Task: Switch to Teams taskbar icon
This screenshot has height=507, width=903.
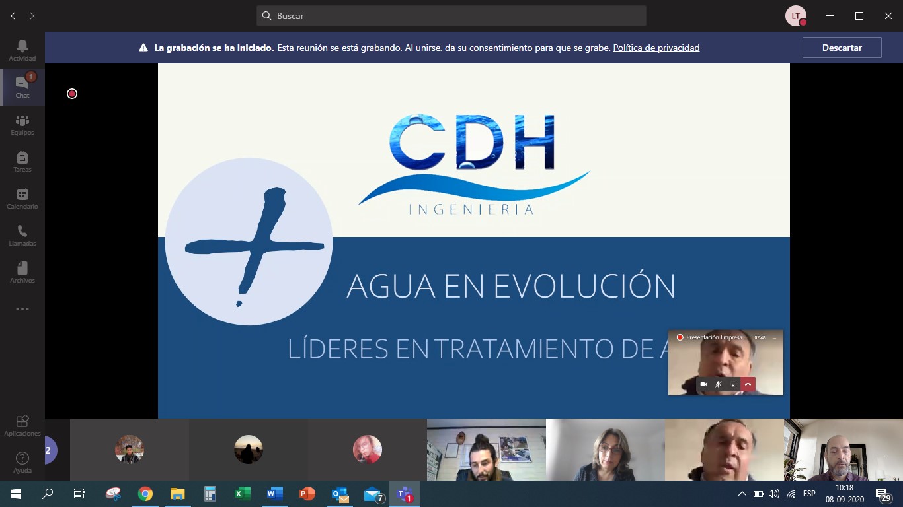Action: [x=405, y=494]
